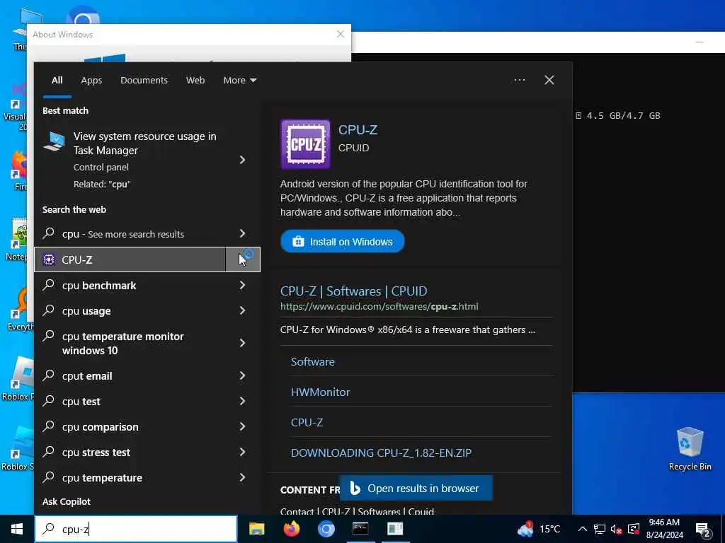Open the DOWNLOADING CPU-Z_1.82-EN.ZIP link
The height and width of the screenshot is (543, 725).
pos(381,453)
